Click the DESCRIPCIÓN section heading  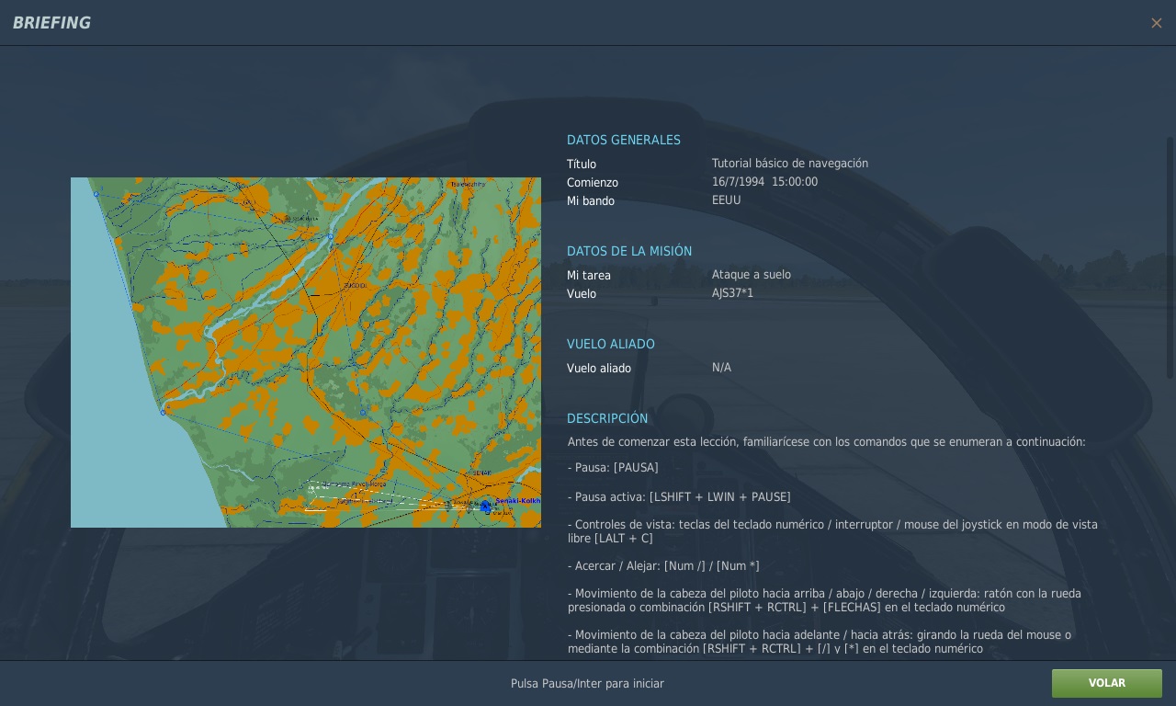click(x=606, y=418)
